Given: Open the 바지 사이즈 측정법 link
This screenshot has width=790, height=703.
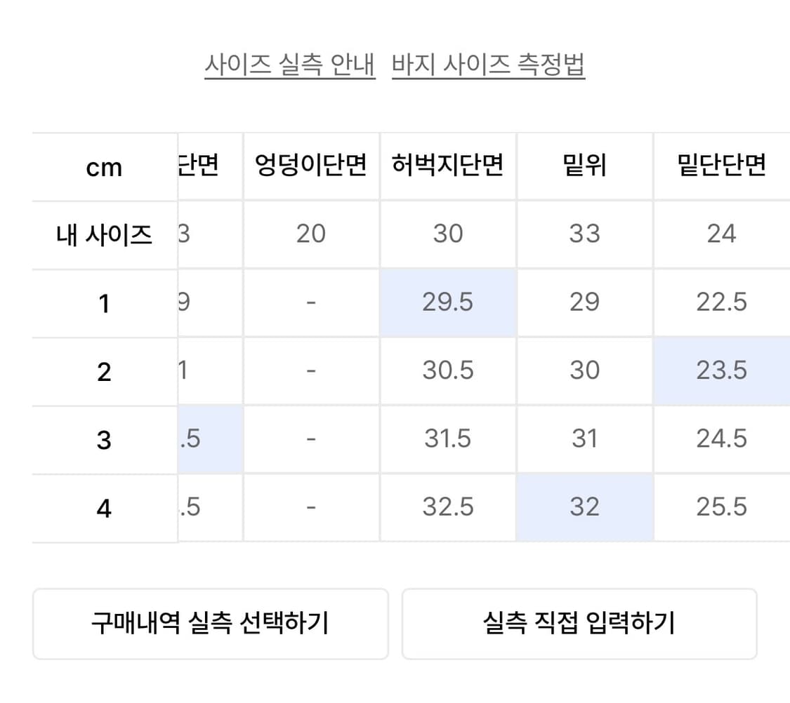Looking at the screenshot, I should point(488,65).
